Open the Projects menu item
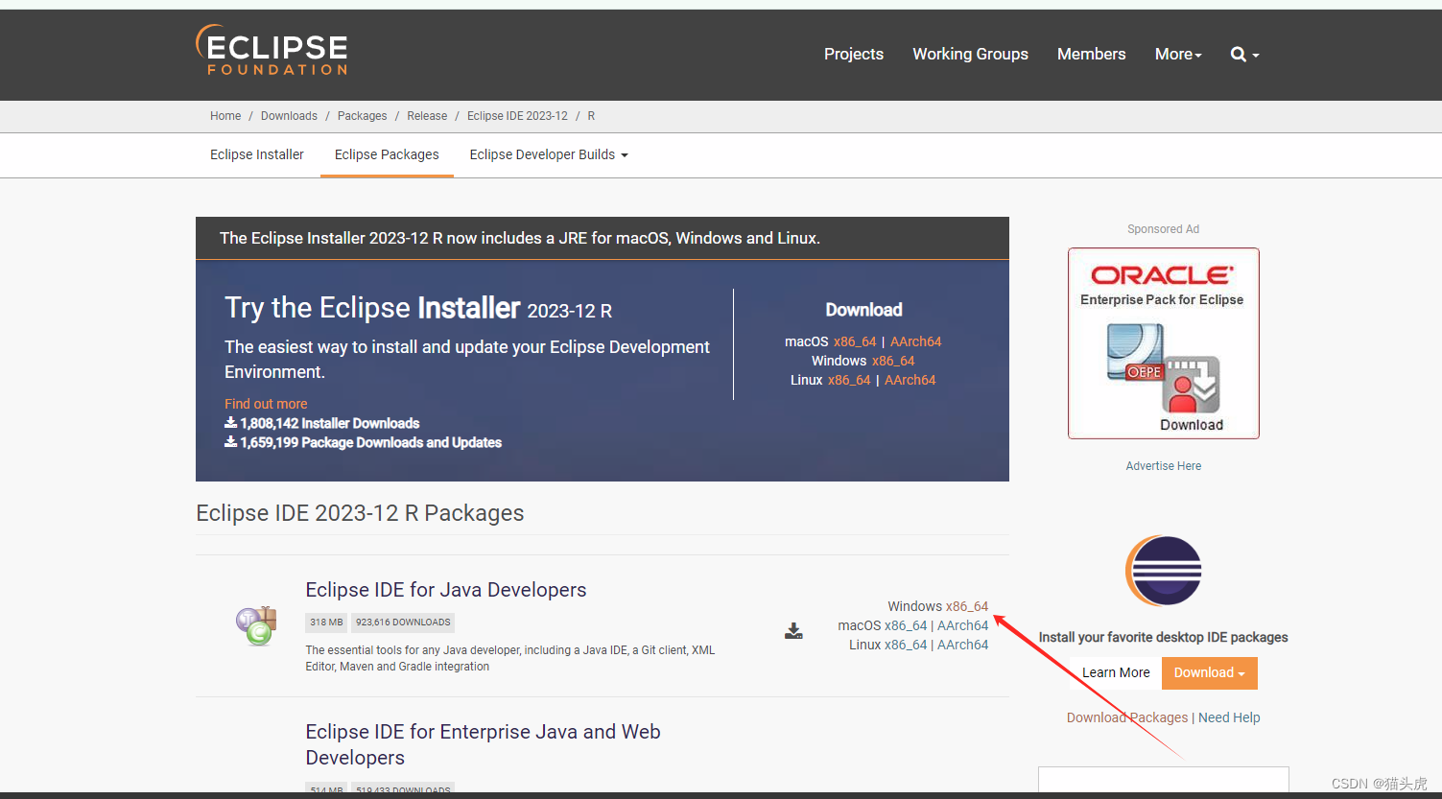1442x799 pixels. (x=853, y=54)
